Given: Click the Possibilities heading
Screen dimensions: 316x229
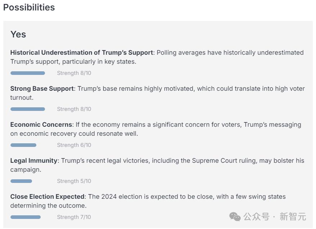Looking at the screenshot, I should point(29,7).
